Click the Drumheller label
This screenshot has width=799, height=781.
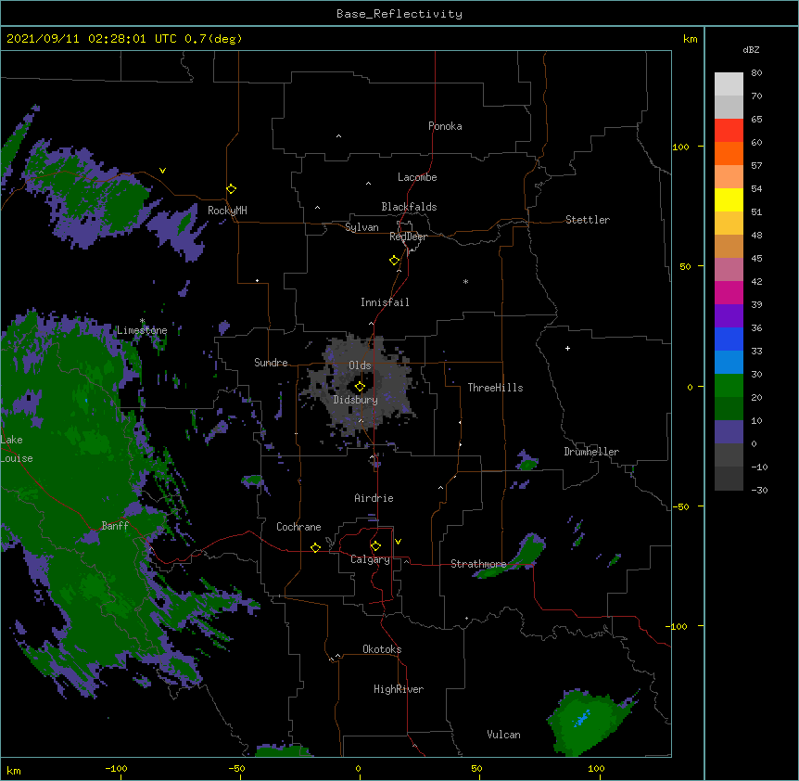pos(591,452)
